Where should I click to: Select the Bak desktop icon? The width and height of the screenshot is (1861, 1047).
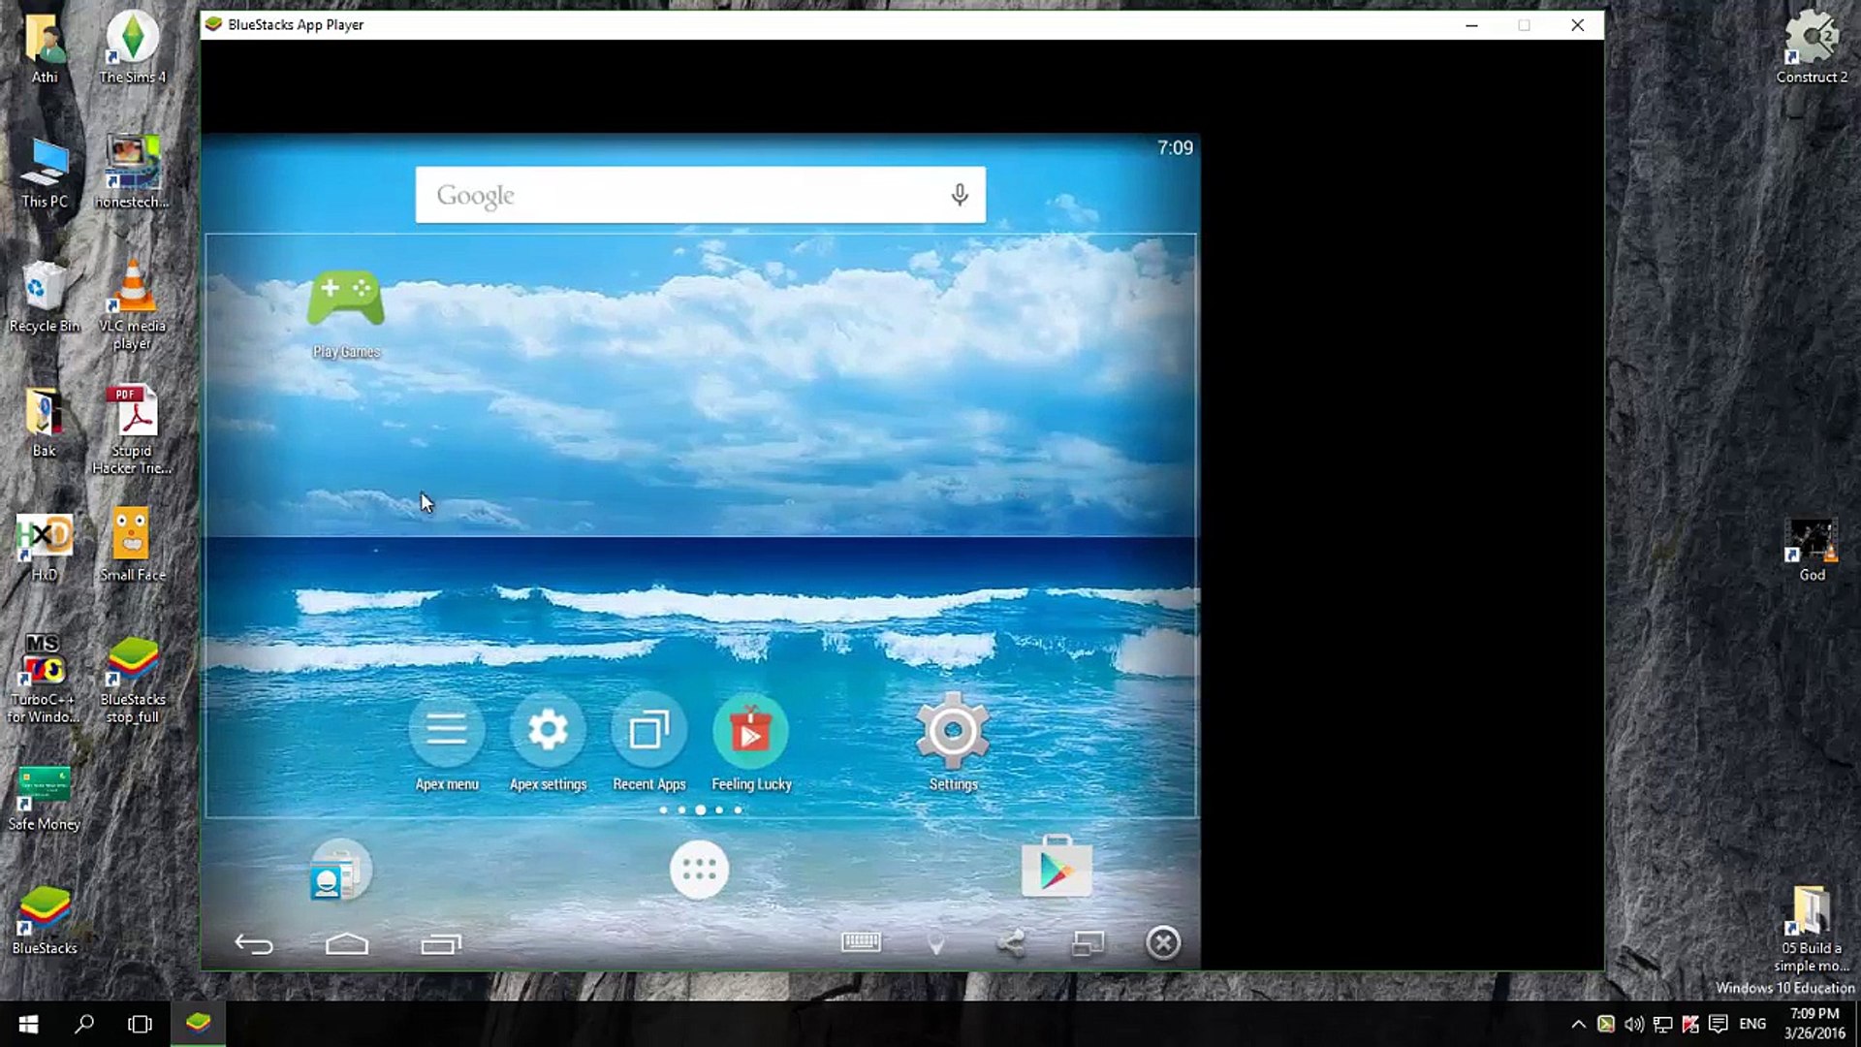point(44,422)
